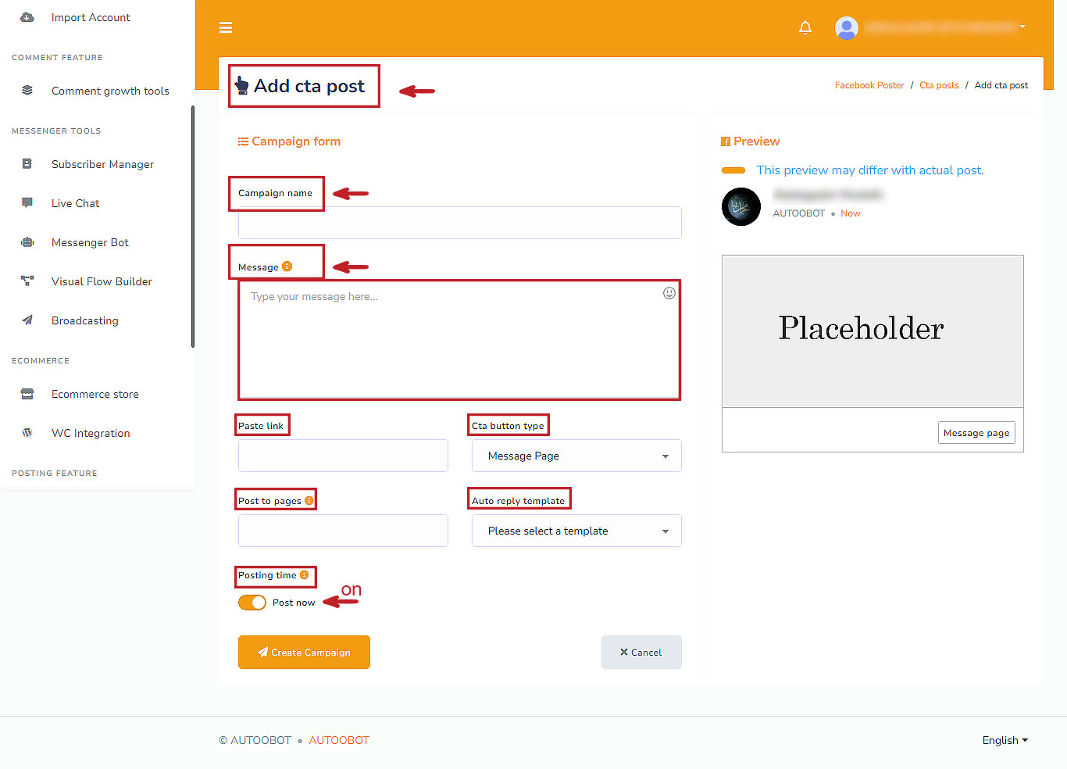Viewport: 1067px width, 769px height.
Task: Open the Auto reply template dropdown
Action: pos(576,531)
